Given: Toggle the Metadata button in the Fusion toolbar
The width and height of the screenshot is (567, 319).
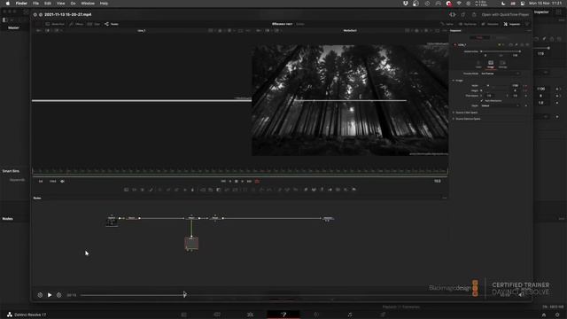Looking at the screenshot, I should [x=490, y=24].
